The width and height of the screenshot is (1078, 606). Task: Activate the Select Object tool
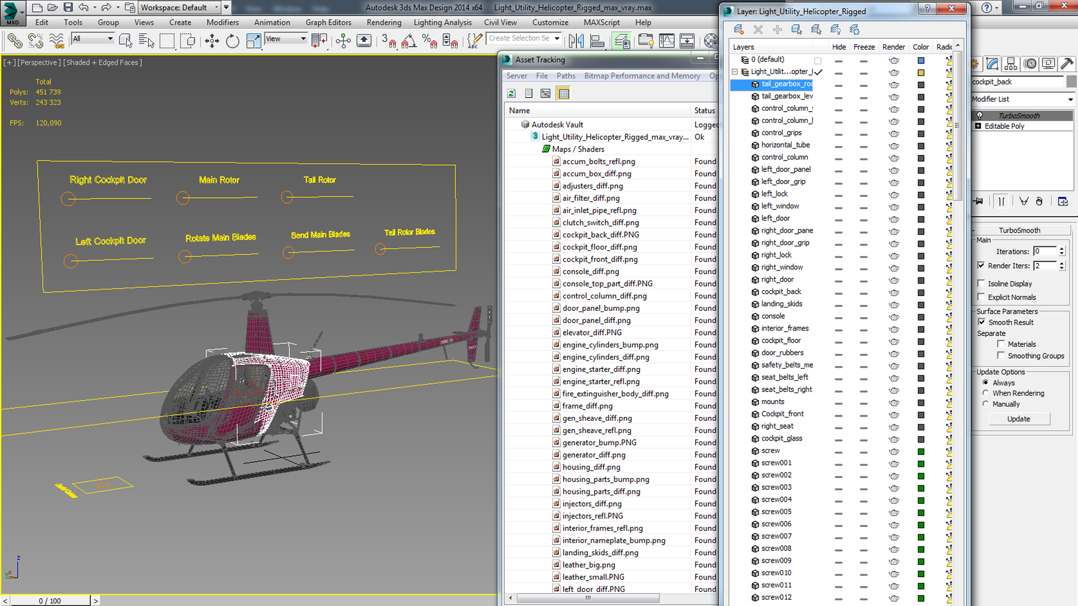(x=125, y=40)
